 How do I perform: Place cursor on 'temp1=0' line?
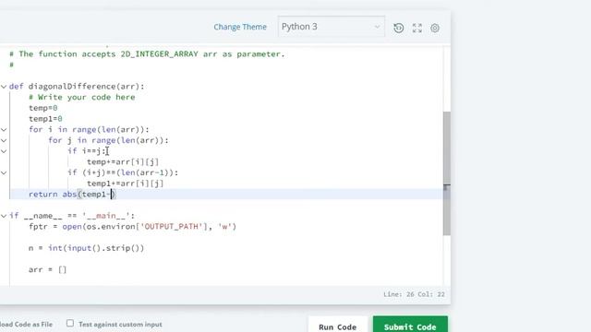45,119
